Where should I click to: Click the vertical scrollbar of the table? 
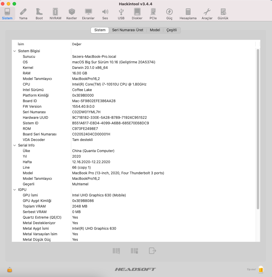click(258, 129)
